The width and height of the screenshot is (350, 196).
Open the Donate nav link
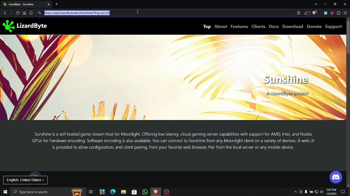pos(314,26)
